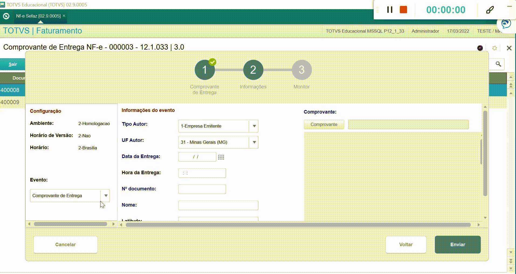Open the Tipo Autor dropdown
Viewport: 516px width, 274px height.
(254, 126)
